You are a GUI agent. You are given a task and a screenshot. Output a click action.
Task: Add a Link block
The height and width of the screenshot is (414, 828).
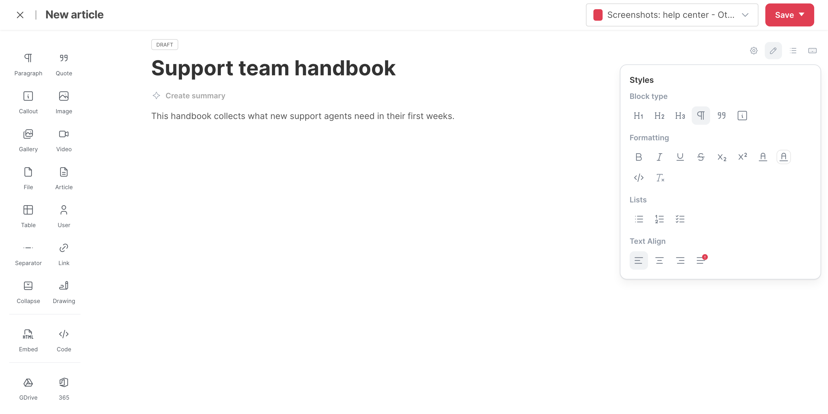click(64, 254)
